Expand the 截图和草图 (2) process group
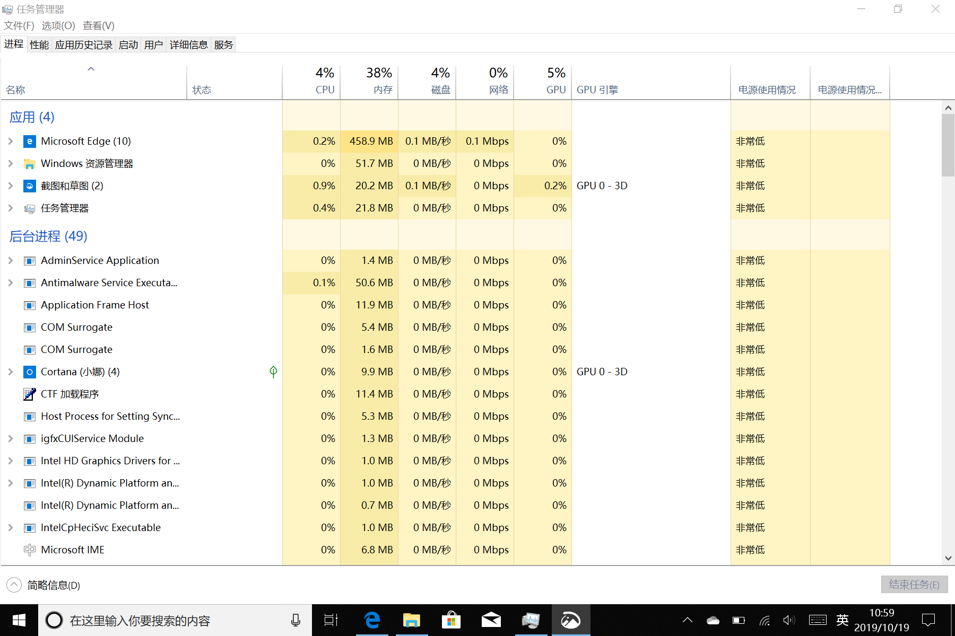Screen dimensions: 955x636 [11, 186]
